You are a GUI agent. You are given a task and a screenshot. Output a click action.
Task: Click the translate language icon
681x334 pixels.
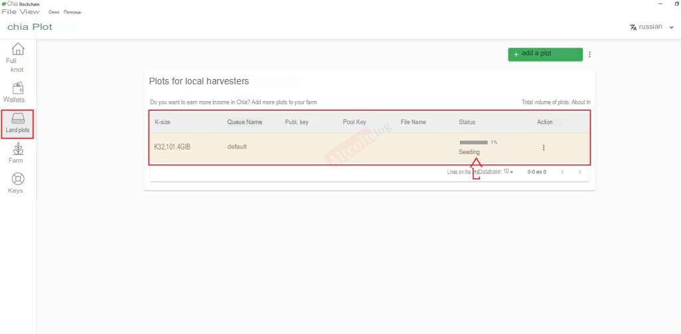(633, 27)
